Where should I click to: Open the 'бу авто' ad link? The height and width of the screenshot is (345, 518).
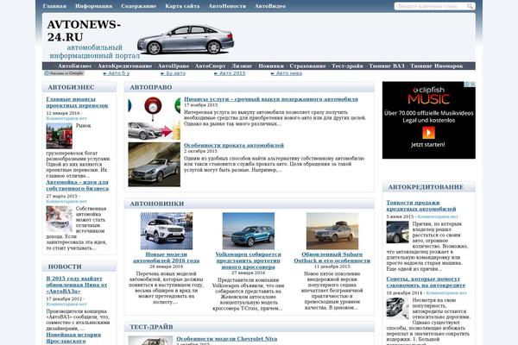(174, 73)
